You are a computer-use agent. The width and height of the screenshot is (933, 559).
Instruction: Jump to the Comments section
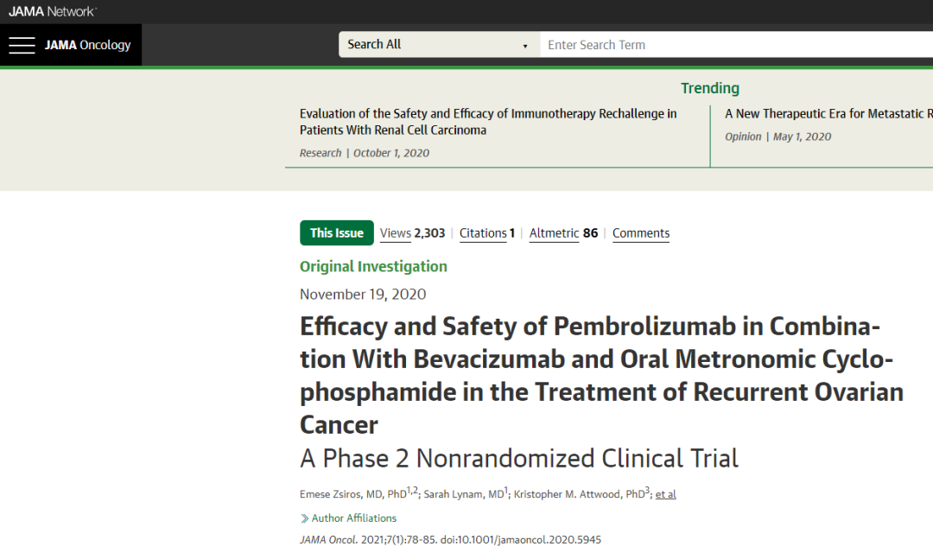(640, 233)
